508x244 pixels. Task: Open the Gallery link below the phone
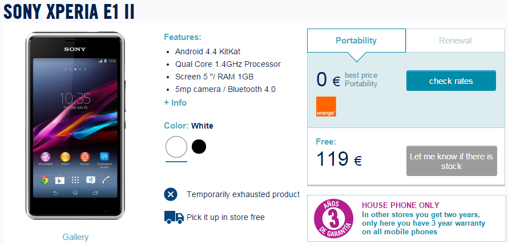(75, 237)
